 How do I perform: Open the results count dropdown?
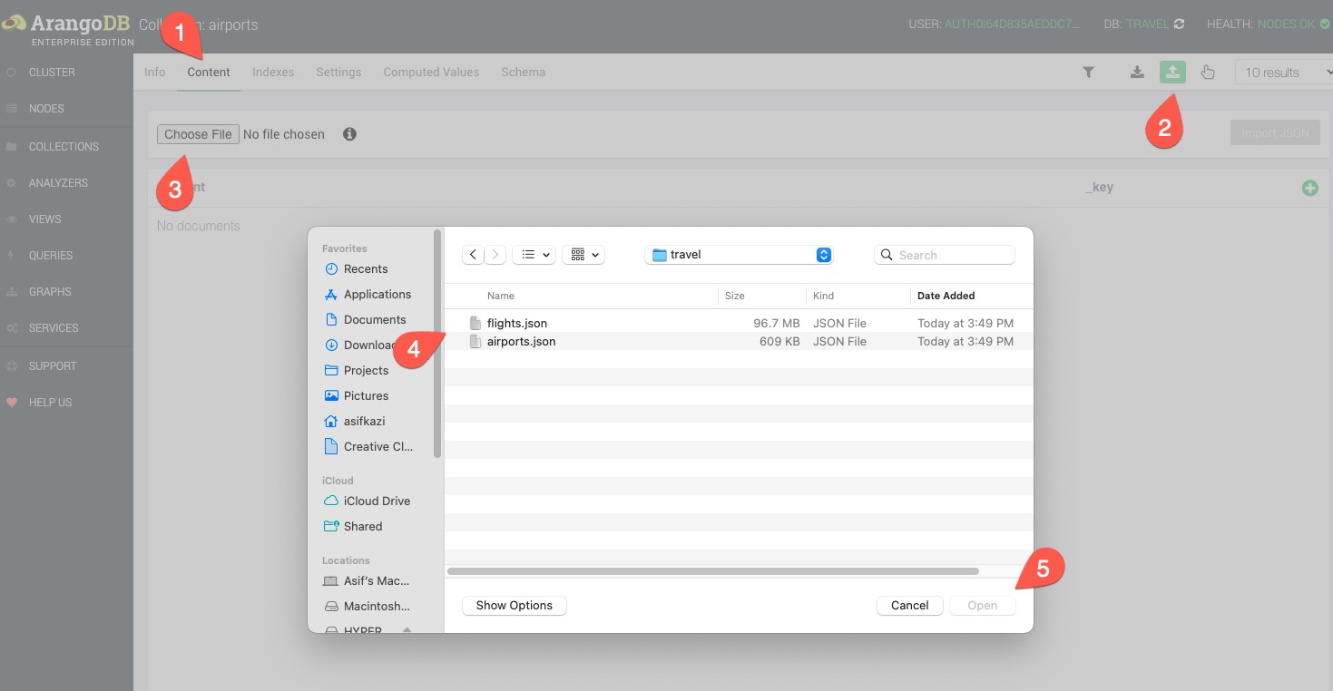(1283, 73)
